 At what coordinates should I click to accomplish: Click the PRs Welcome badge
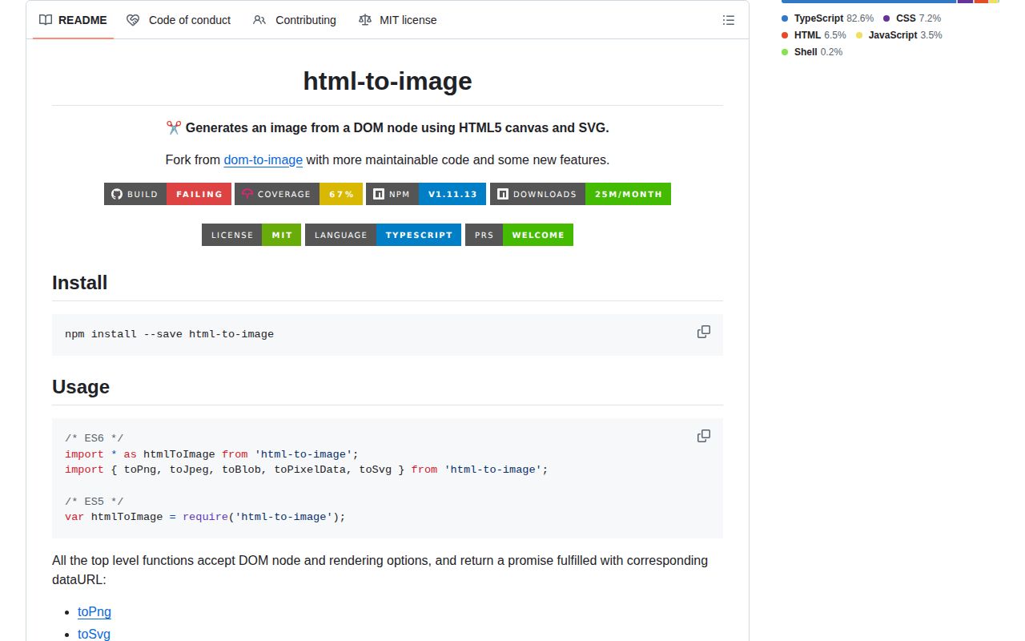click(x=519, y=235)
